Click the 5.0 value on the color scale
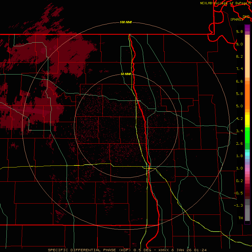 coord(239,106)
